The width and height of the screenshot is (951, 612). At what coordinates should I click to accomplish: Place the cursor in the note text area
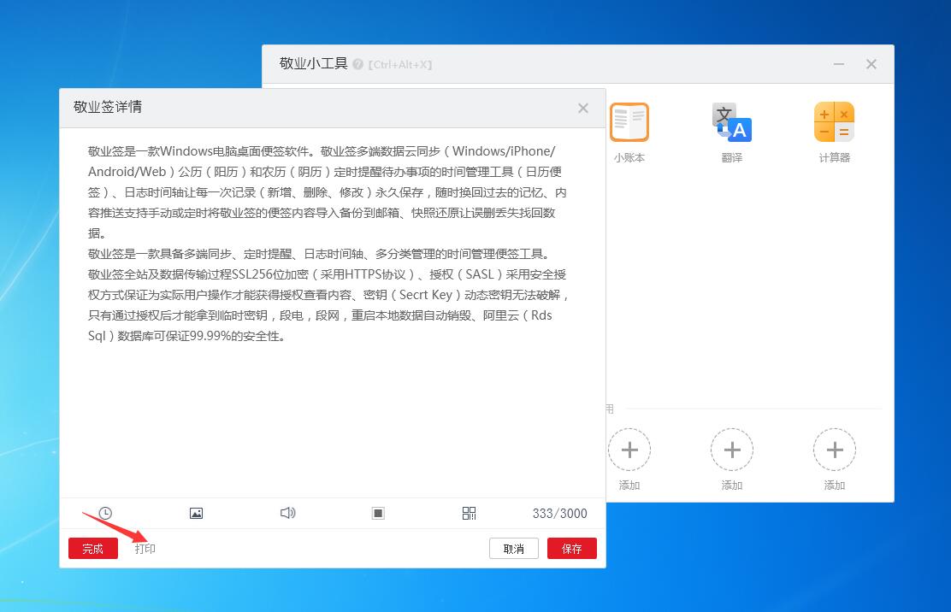333,312
